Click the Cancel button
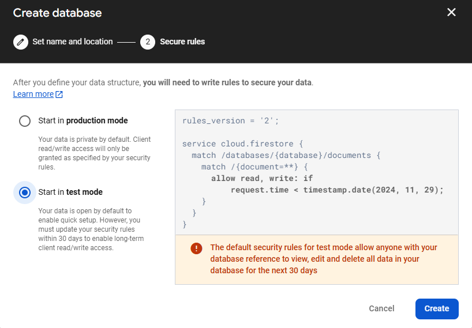 (x=381, y=308)
